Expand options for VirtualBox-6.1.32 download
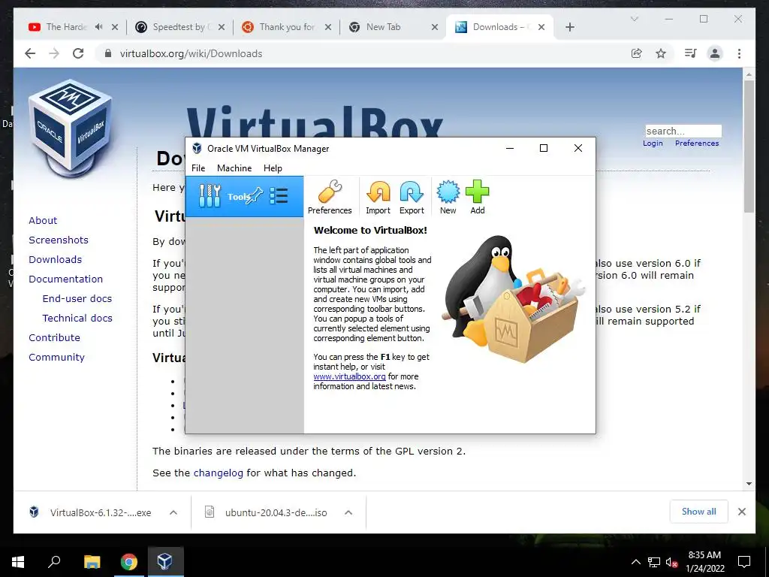The width and height of the screenshot is (769, 577). (x=173, y=512)
